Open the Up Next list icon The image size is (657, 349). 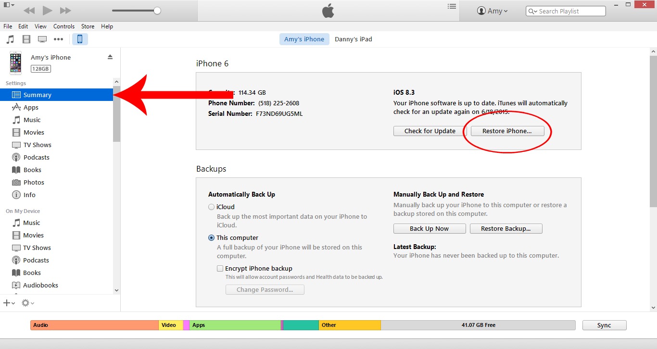451,7
